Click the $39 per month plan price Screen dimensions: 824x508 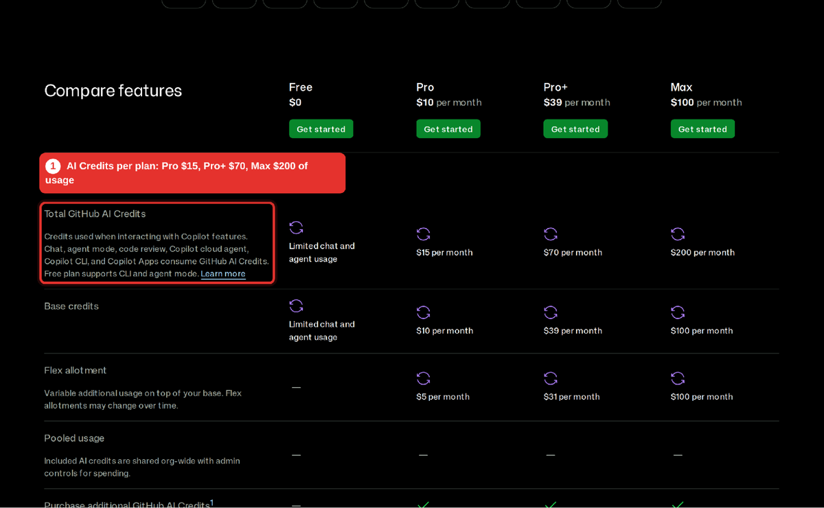pyautogui.click(x=577, y=102)
